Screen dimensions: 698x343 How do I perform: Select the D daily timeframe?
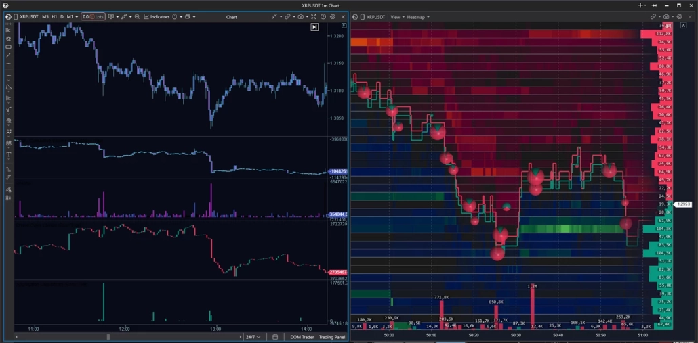[62, 16]
